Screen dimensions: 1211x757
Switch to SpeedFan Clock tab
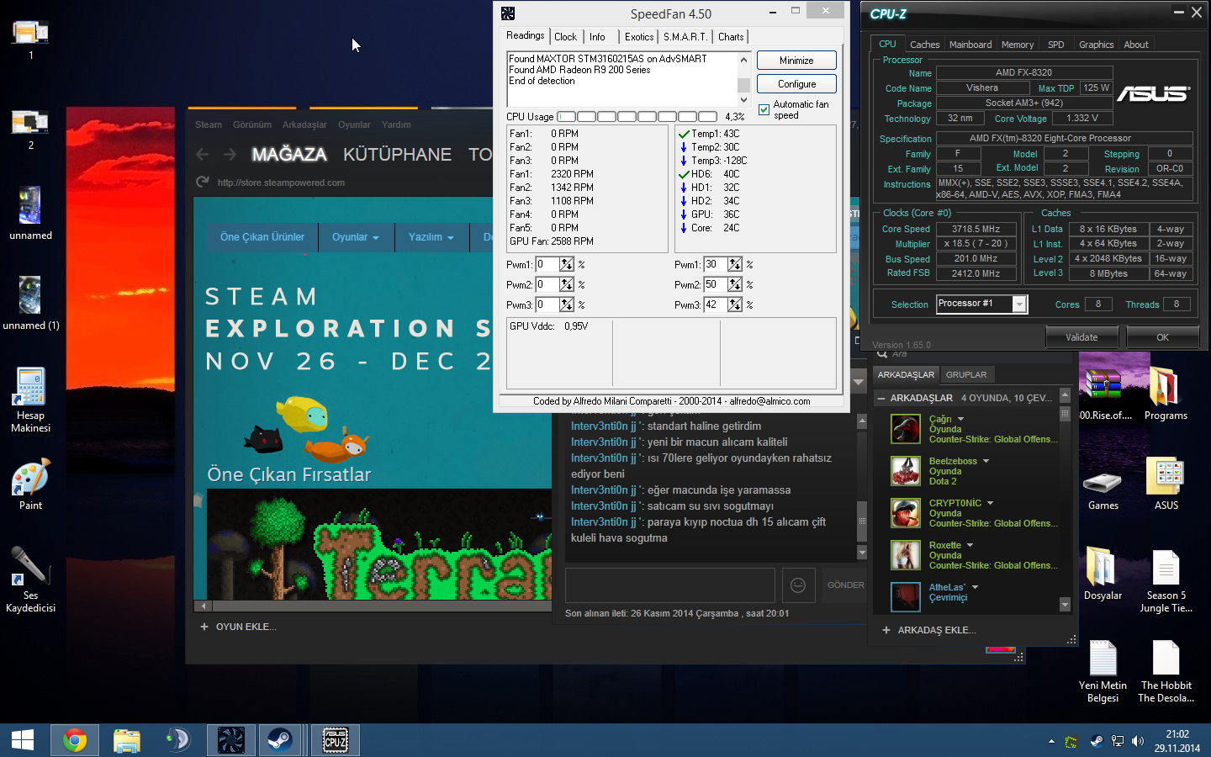(565, 37)
